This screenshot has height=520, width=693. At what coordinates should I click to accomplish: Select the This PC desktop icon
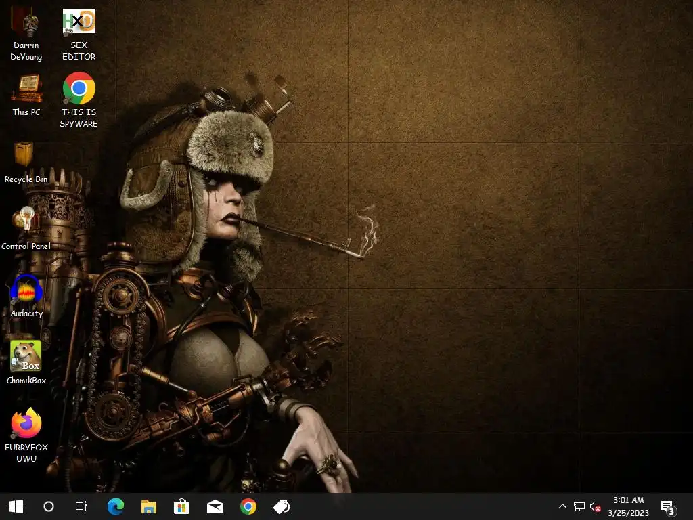[26, 96]
